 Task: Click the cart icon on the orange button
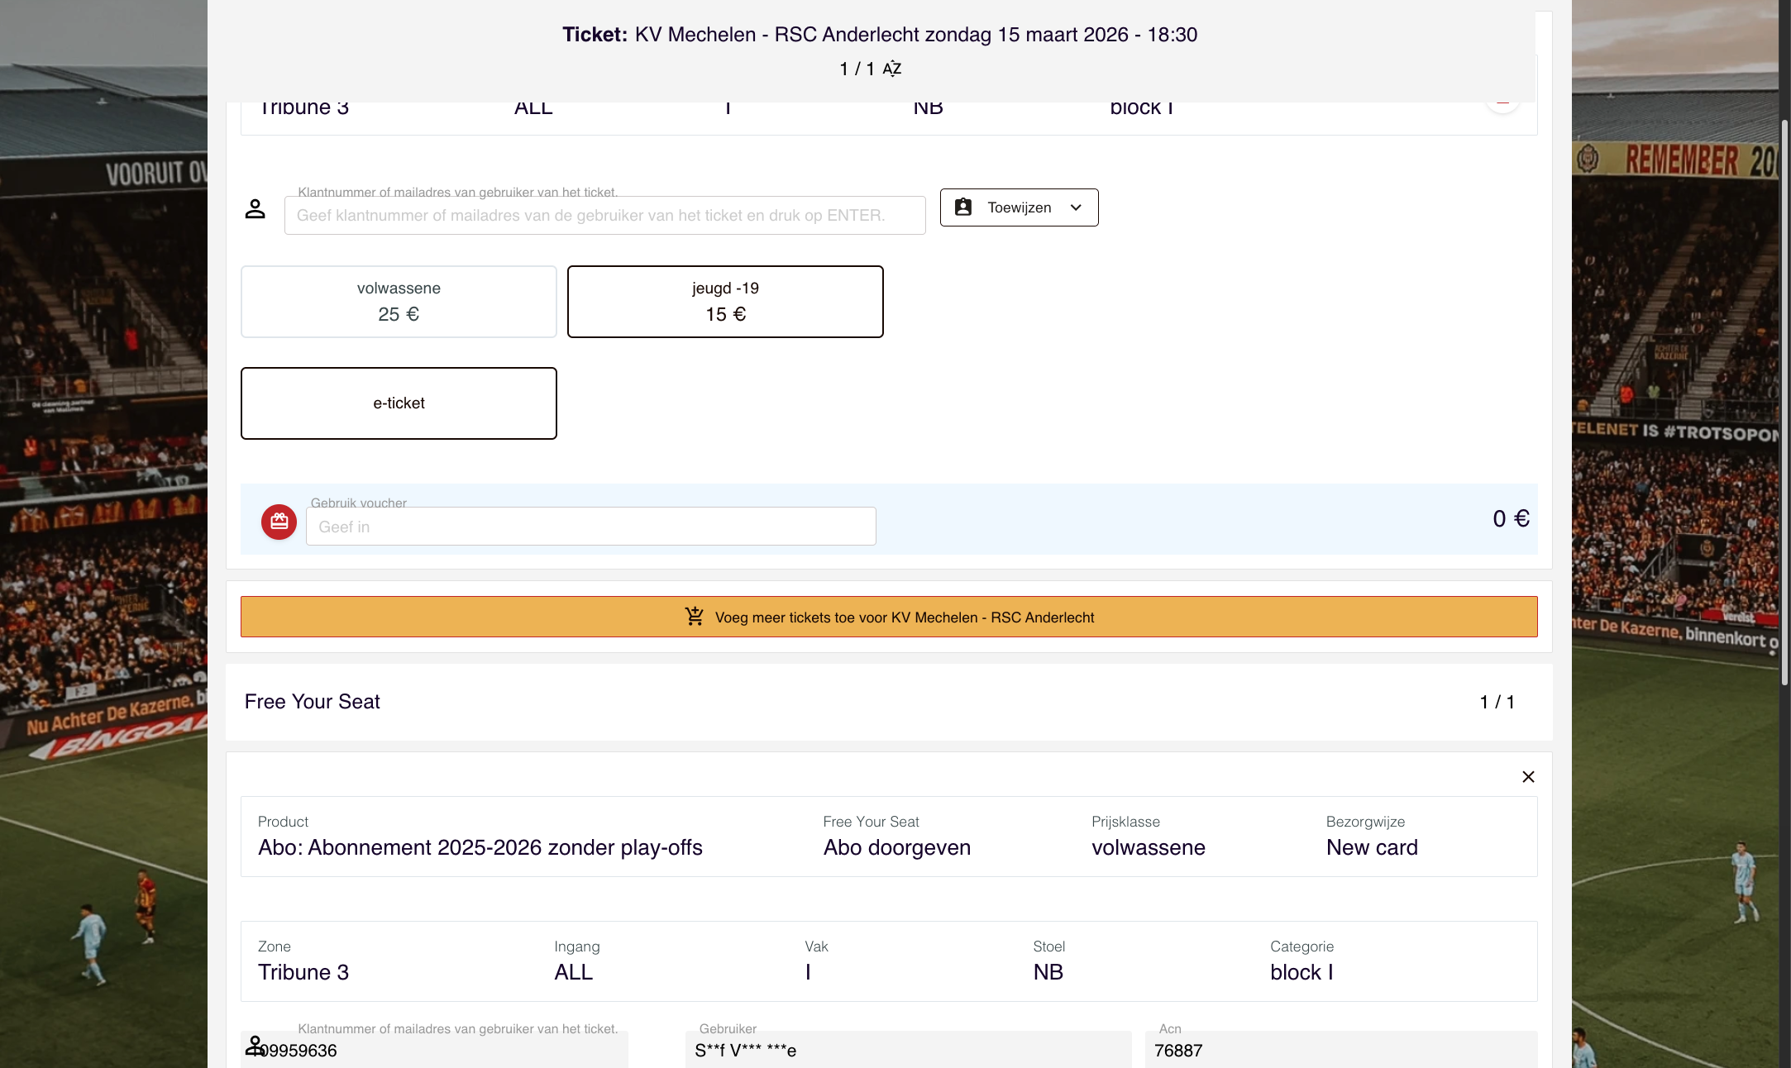(695, 617)
